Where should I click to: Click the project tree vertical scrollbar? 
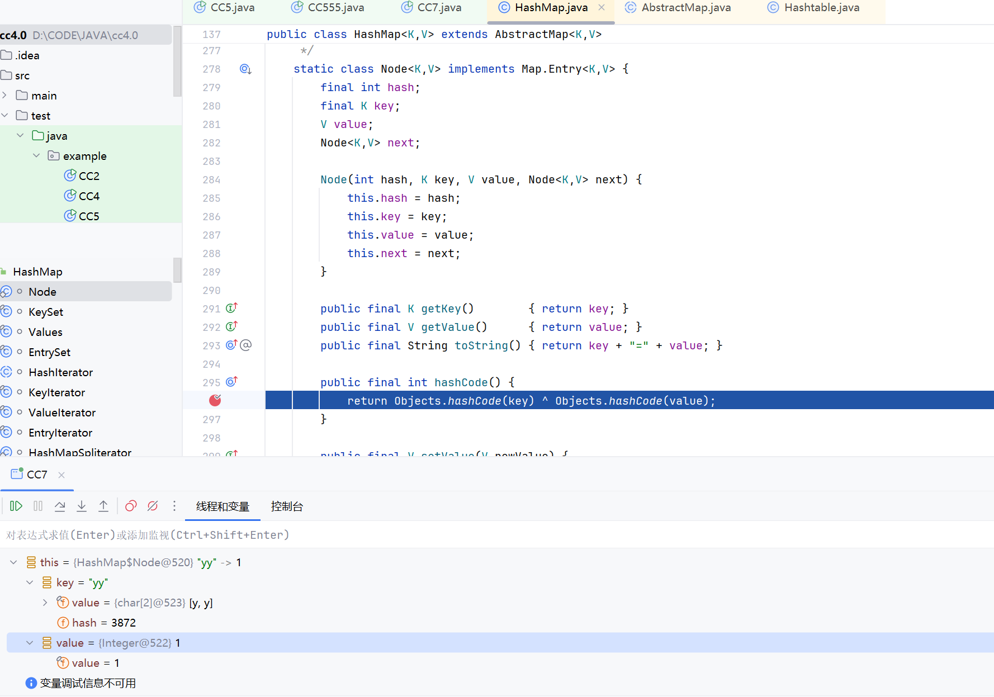tap(177, 61)
